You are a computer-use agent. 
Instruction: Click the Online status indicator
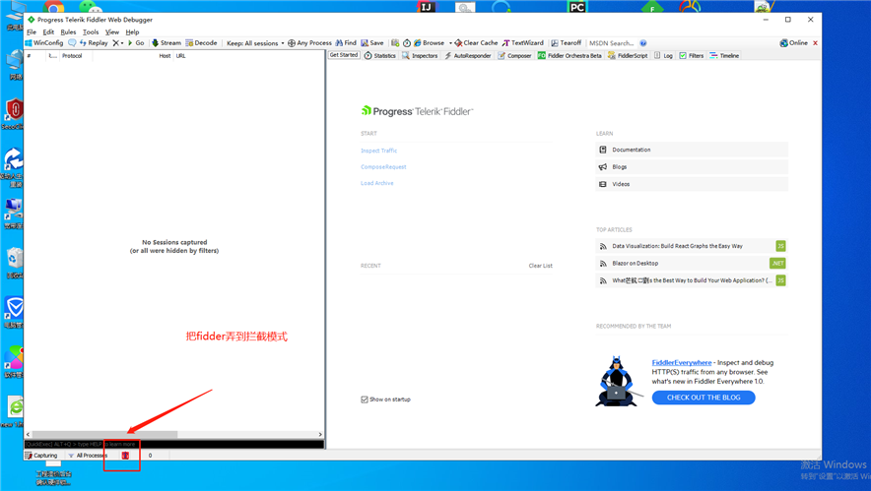794,42
